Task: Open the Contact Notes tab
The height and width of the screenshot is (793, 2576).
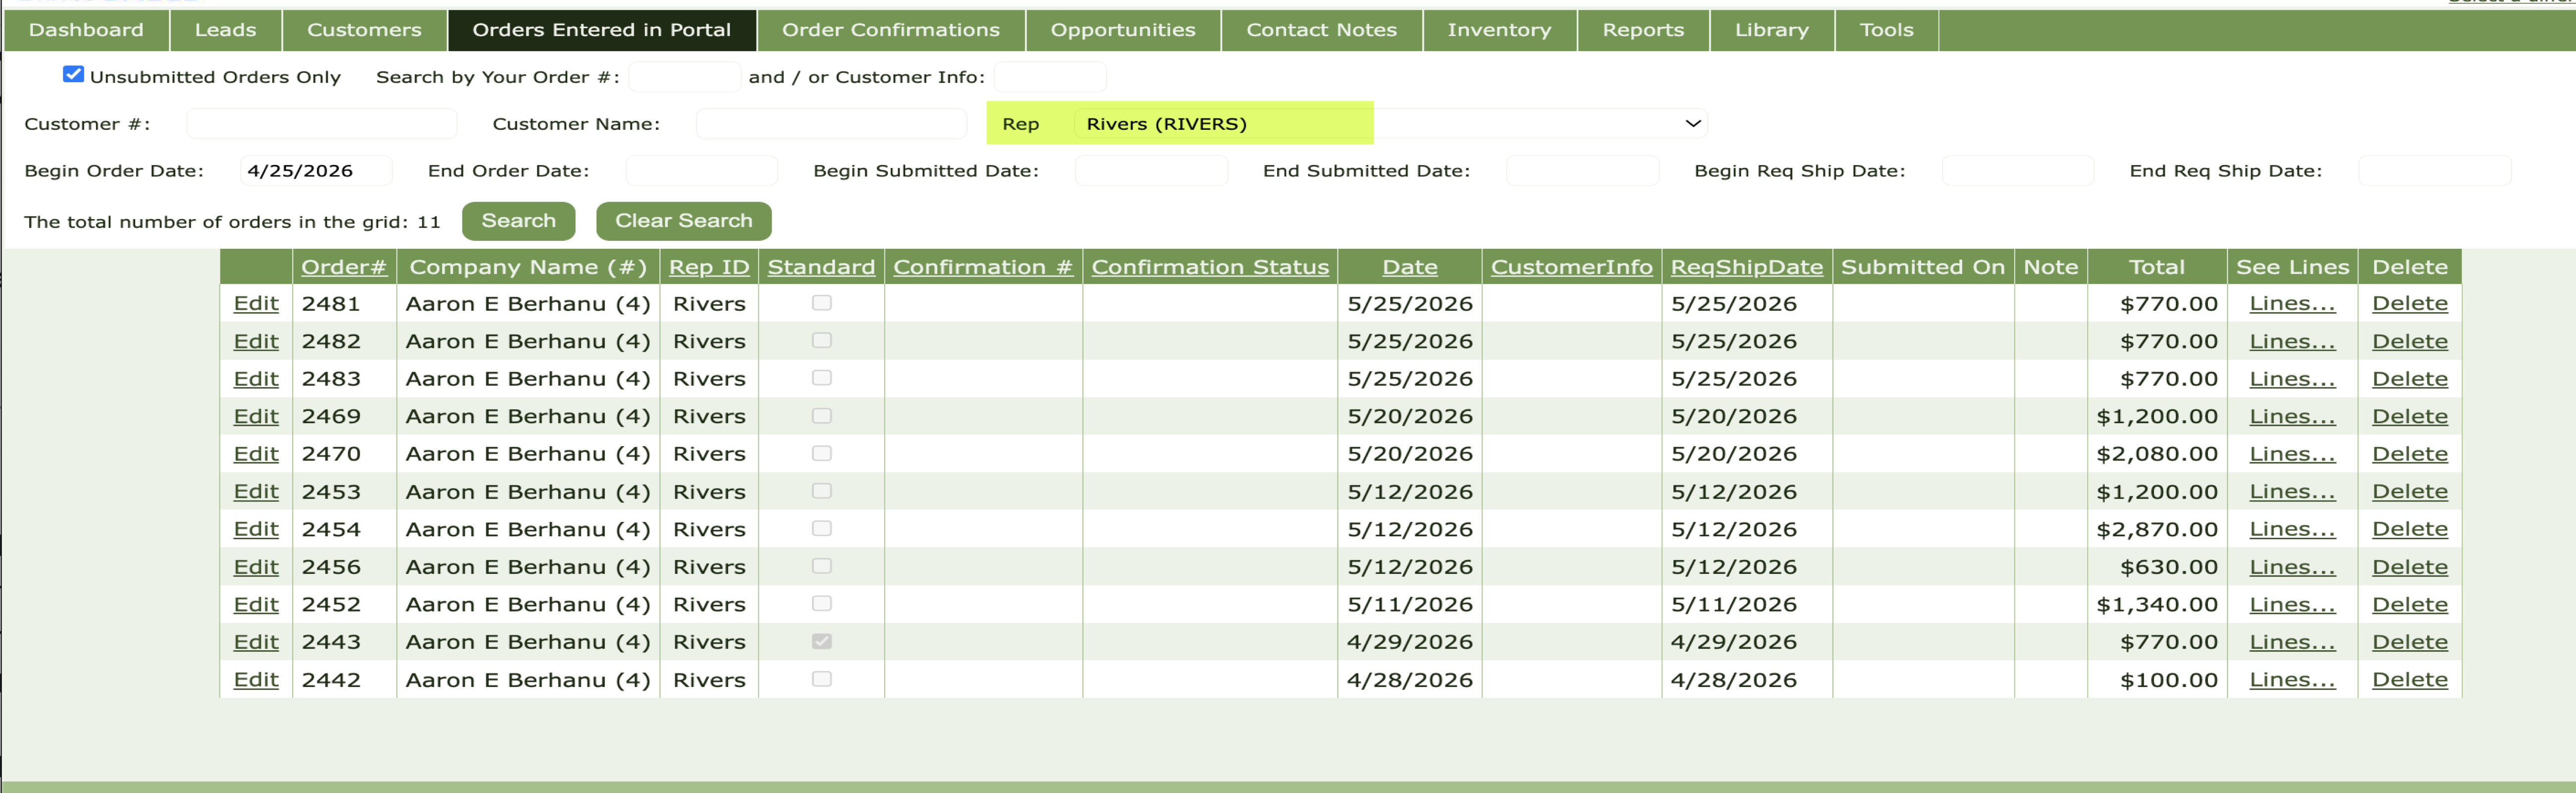Action: [x=1321, y=30]
